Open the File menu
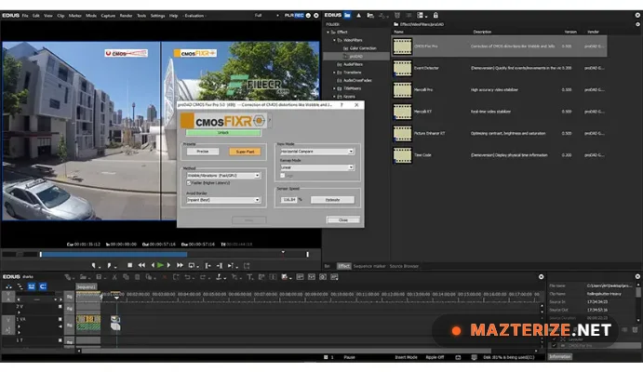The height and width of the screenshot is (372, 643). pos(25,16)
